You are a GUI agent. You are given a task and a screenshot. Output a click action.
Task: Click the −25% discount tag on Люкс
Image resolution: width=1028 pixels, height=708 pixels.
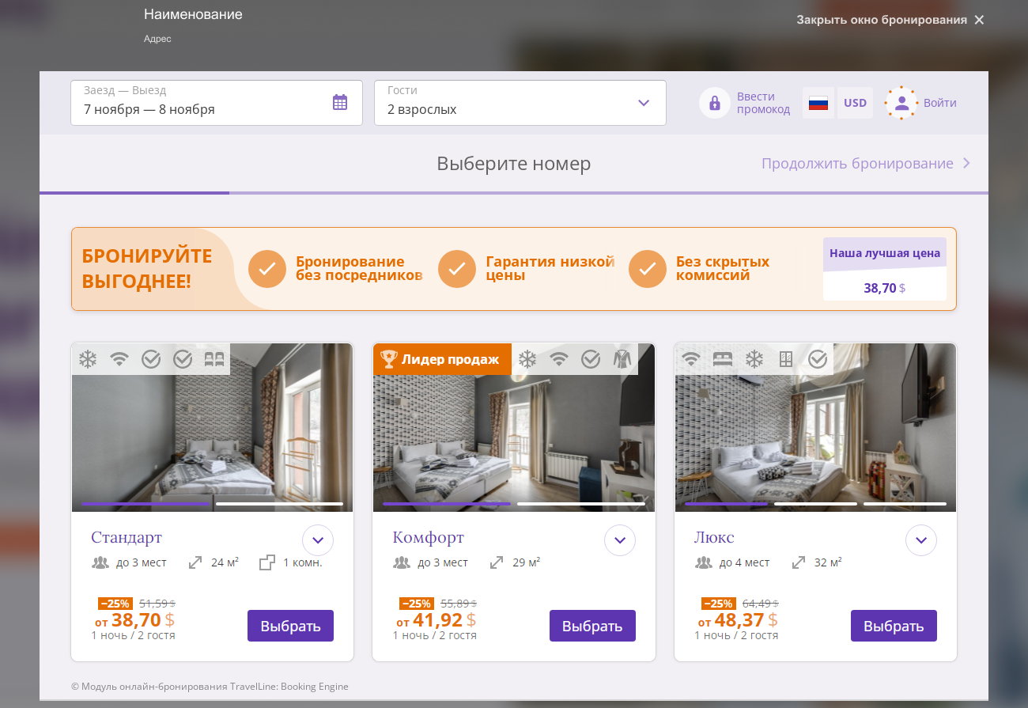(x=718, y=604)
